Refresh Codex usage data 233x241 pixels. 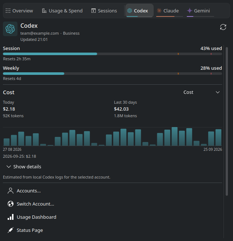[x=223, y=27]
